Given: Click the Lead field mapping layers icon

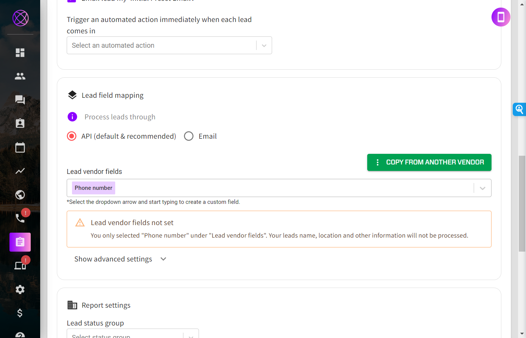Looking at the screenshot, I should (72, 95).
